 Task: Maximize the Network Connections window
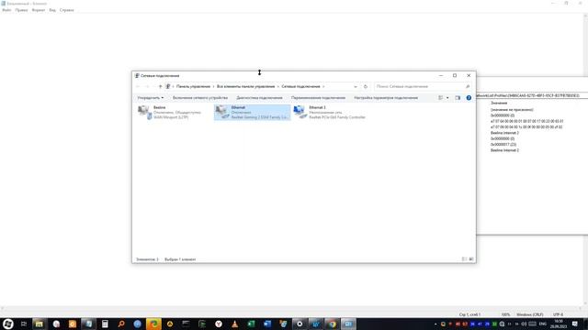coord(455,75)
